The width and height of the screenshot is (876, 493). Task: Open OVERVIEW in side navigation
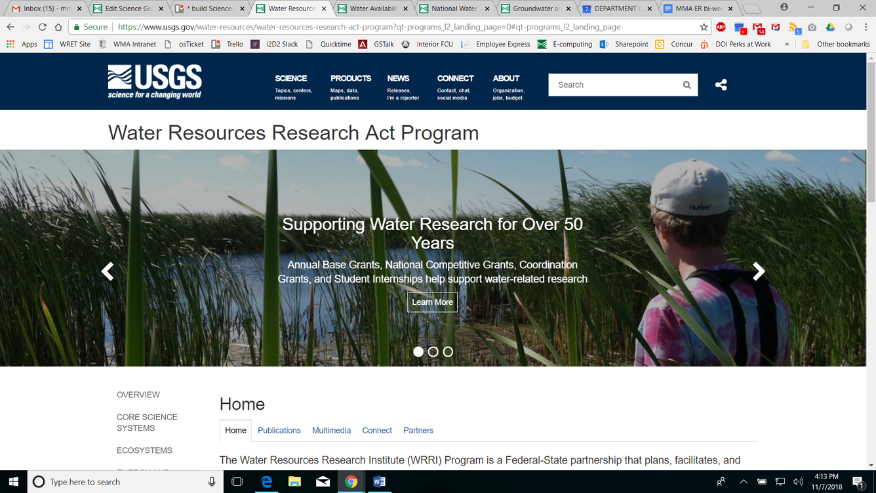[x=138, y=395]
